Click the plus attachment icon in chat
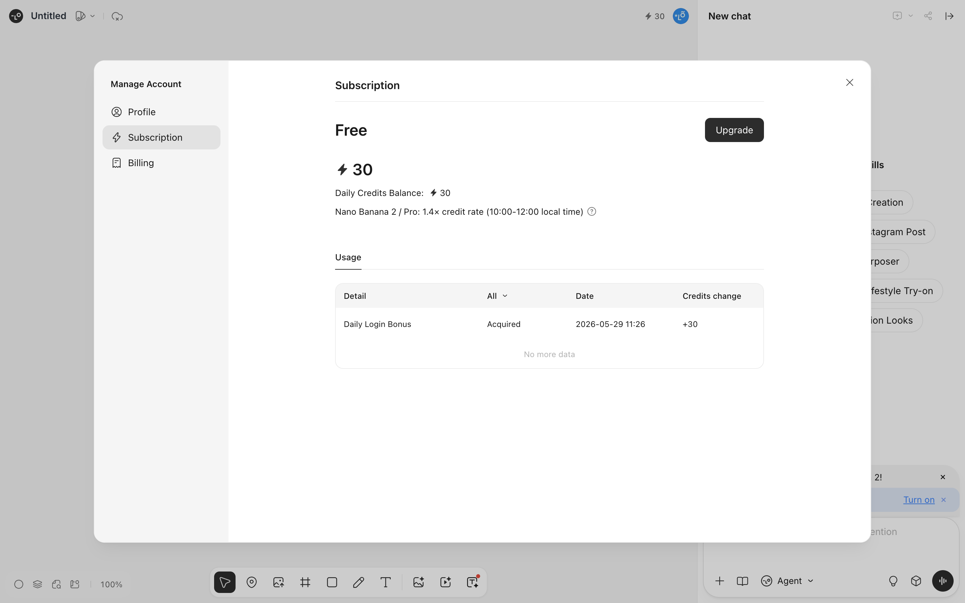The image size is (965, 603). tap(719, 581)
